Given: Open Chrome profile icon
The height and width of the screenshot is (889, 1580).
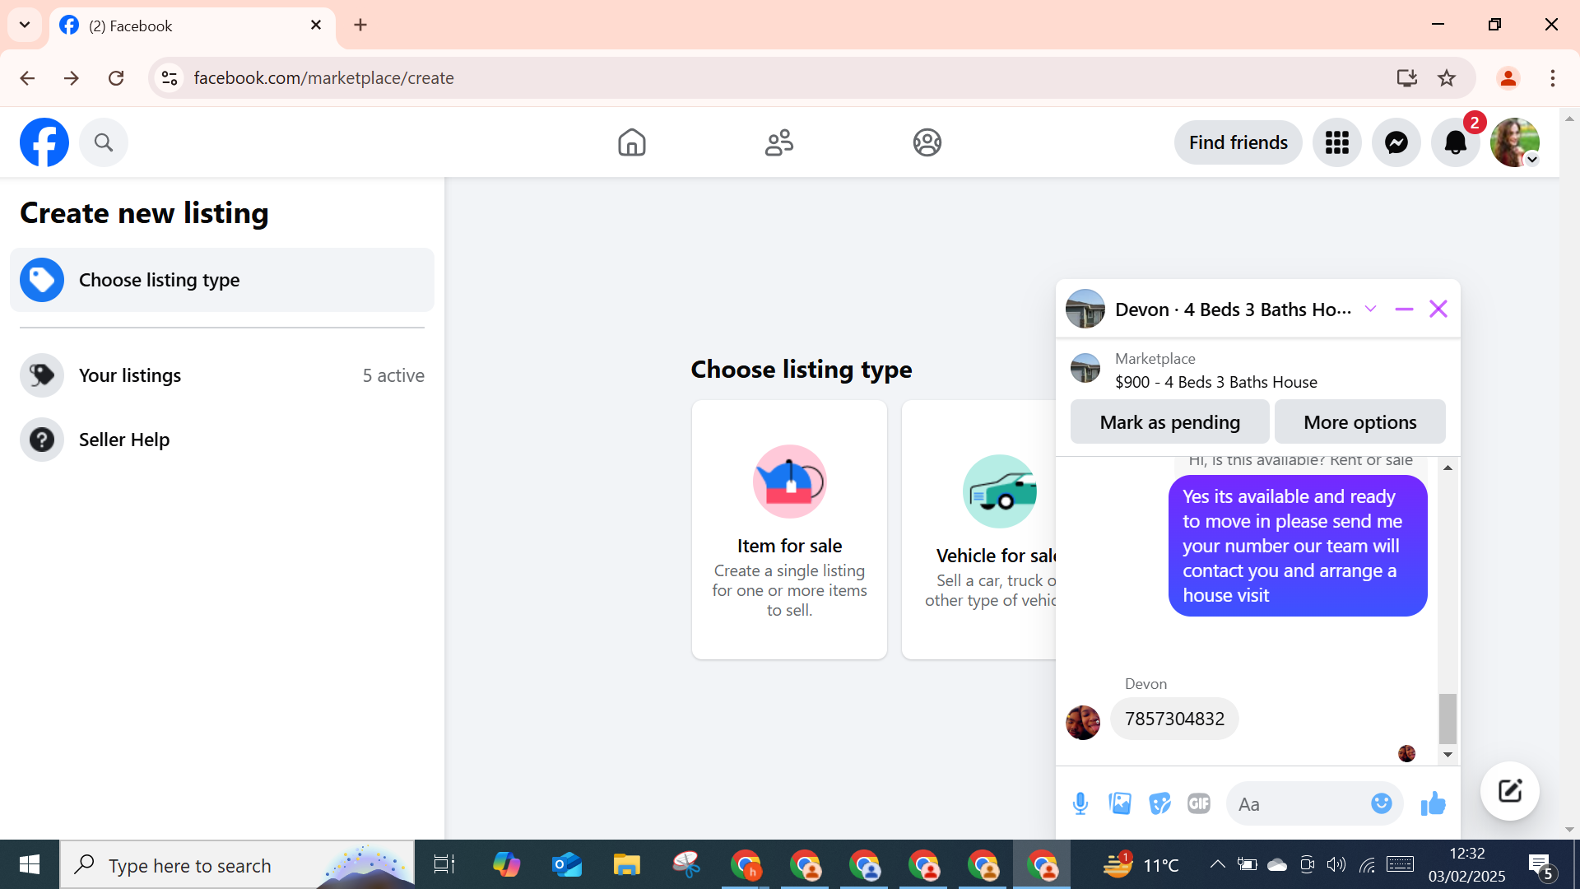Looking at the screenshot, I should (1508, 78).
